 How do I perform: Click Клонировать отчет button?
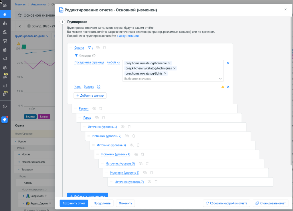coord(270,203)
